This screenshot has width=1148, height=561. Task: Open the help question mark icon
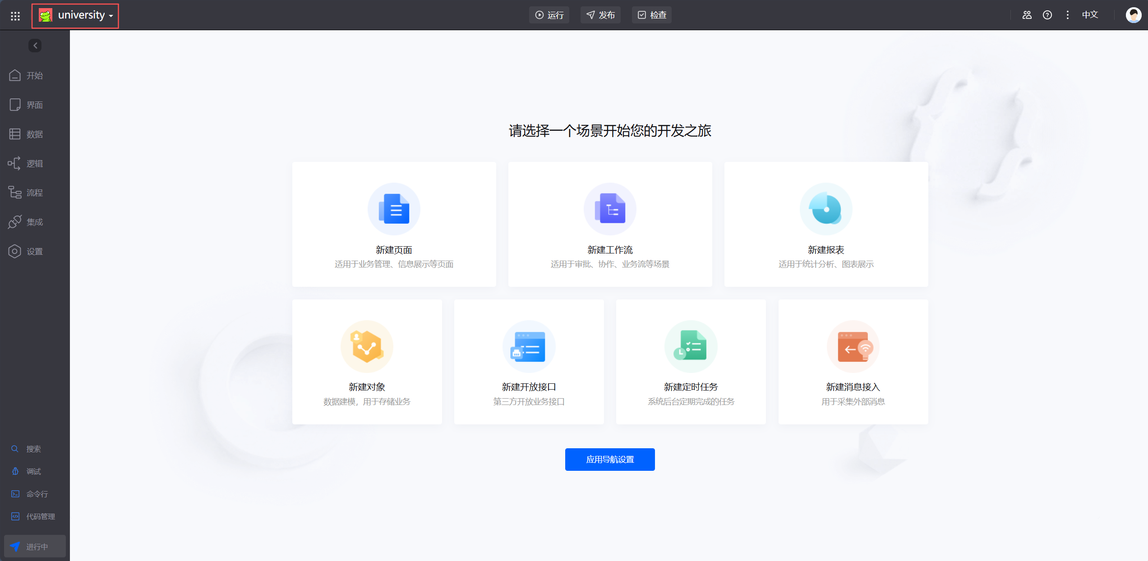pyautogui.click(x=1047, y=15)
